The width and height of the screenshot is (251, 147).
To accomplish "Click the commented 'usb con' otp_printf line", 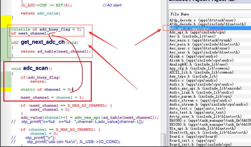I will [x=66, y=142].
